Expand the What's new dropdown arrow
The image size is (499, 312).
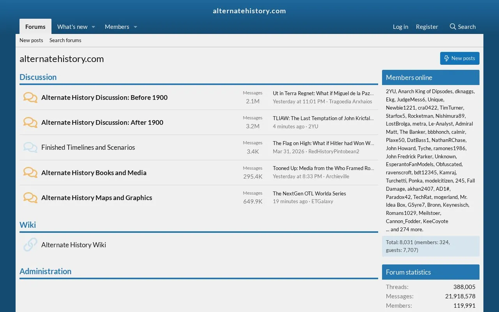pos(94,27)
